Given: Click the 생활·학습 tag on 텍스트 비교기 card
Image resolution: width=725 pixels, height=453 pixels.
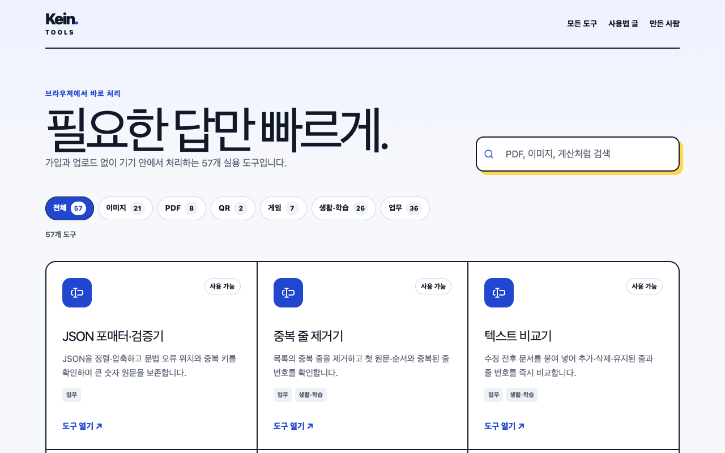Looking at the screenshot, I should 522,395.
